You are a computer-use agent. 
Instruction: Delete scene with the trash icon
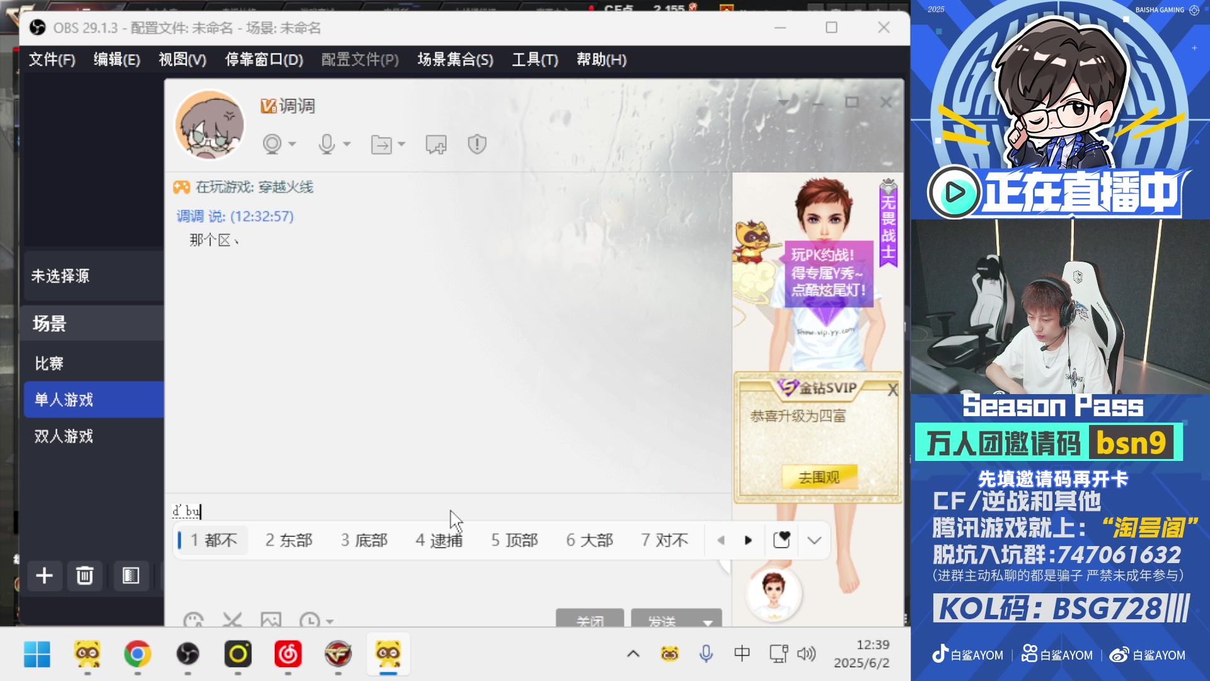(84, 576)
